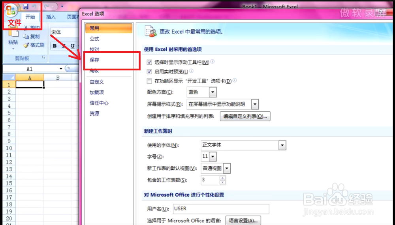Decrease 包含的工作表数 with down spinner
The width and height of the screenshot is (395, 225).
222,182
